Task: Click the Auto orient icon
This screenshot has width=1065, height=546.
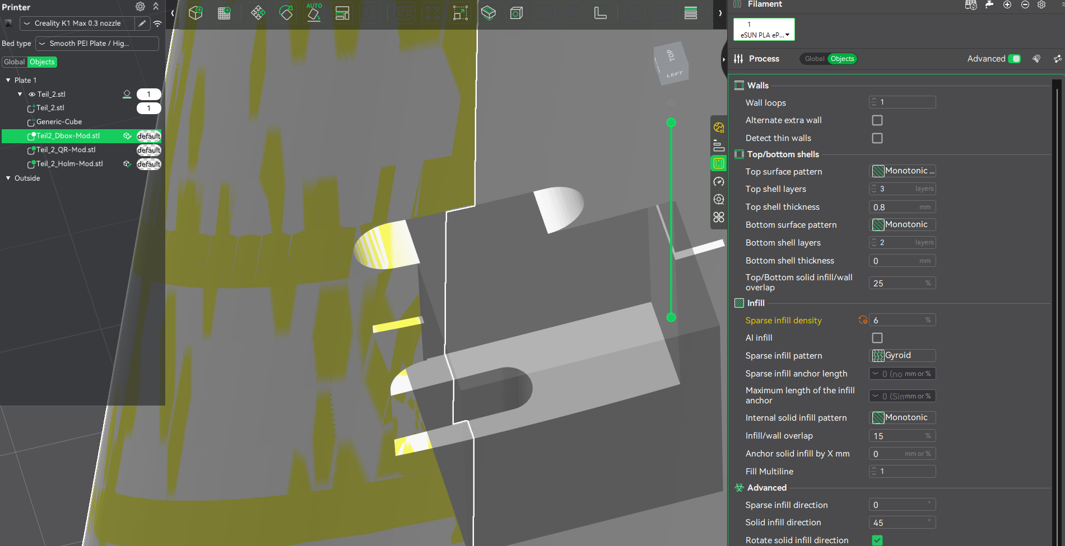Action: click(314, 13)
